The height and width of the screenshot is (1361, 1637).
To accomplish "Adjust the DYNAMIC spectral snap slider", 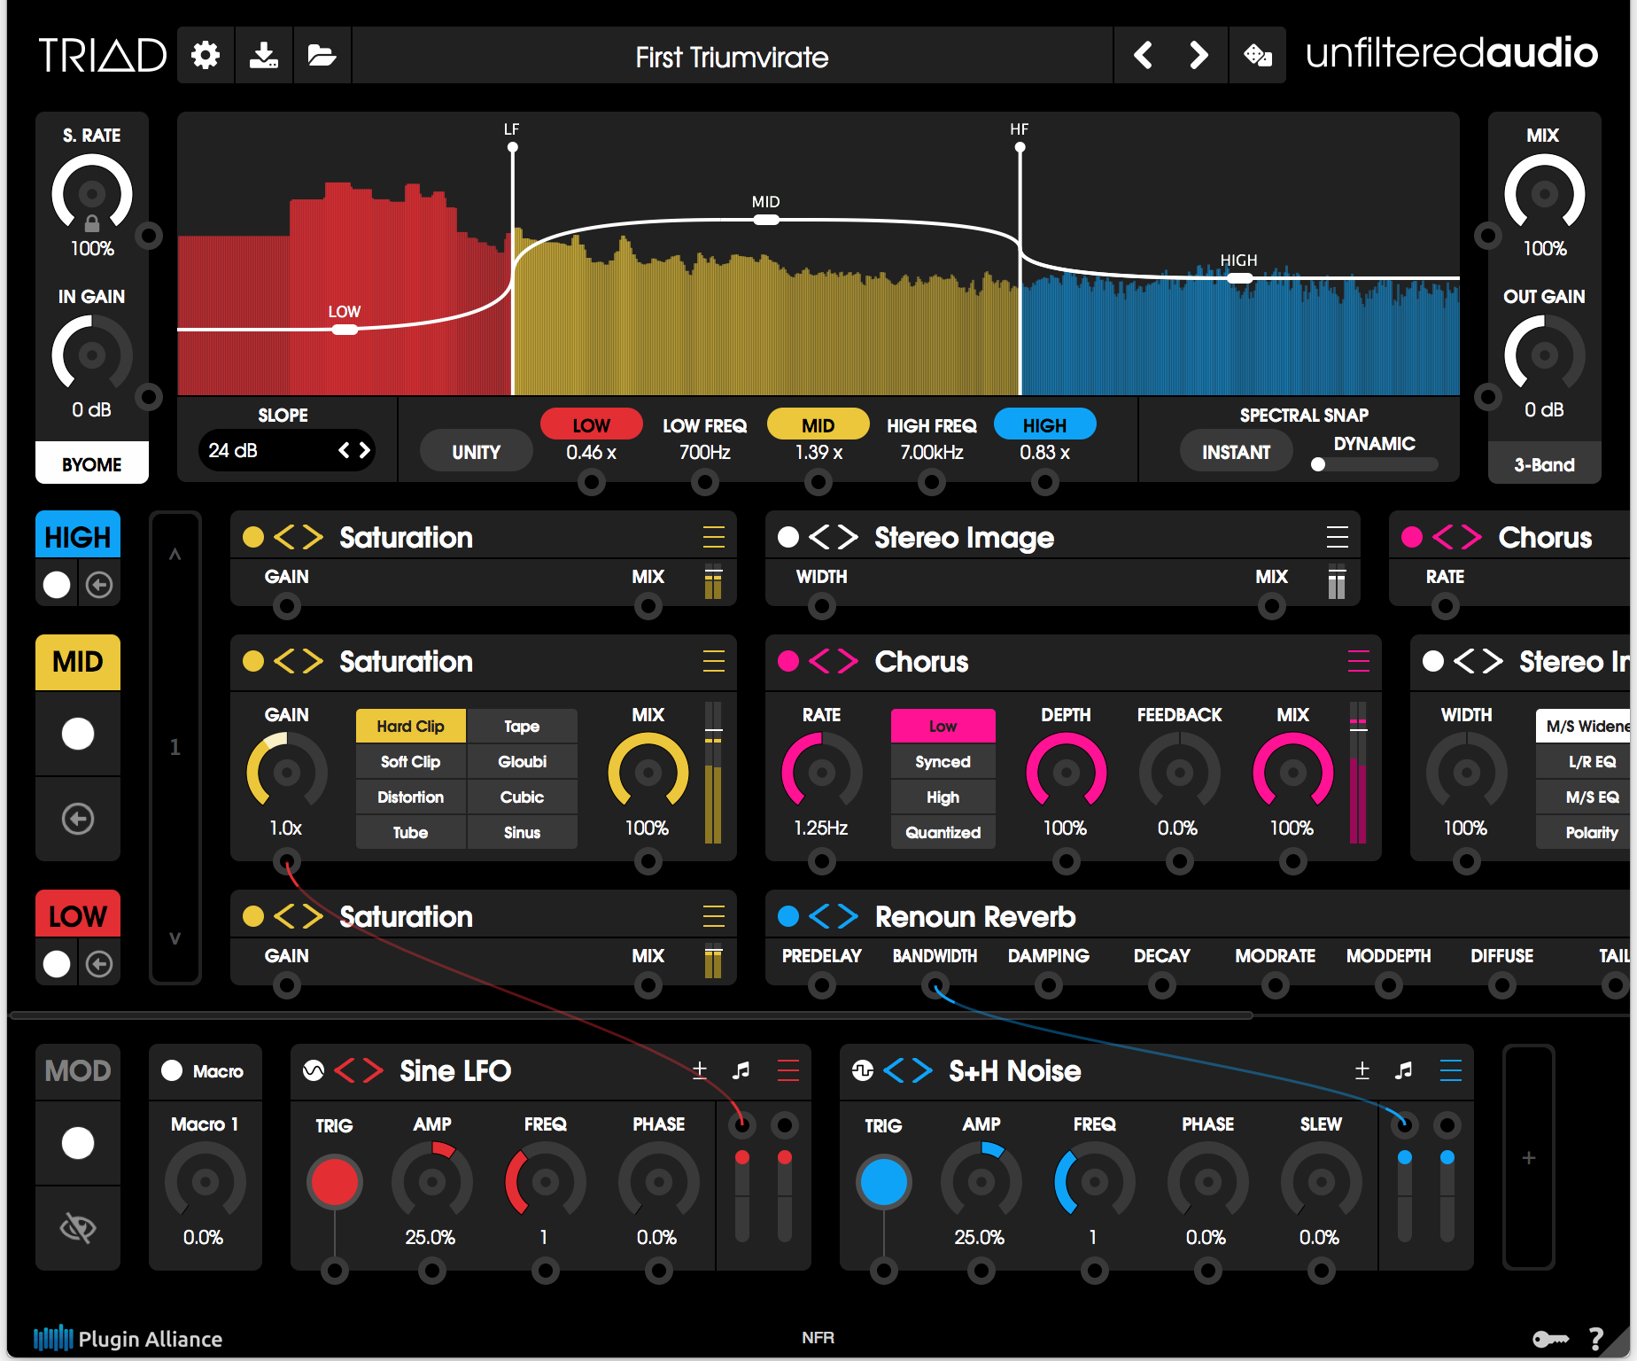I will tap(1374, 464).
